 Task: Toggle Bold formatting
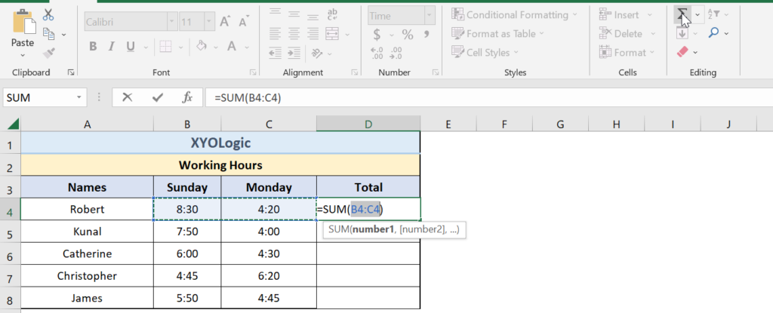pos(93,46)
